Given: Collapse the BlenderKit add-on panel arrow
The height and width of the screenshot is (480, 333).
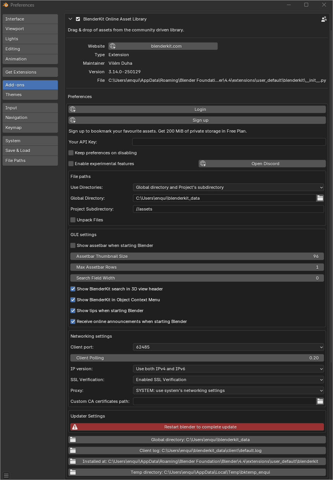Looking at the screenshot, I should pyautogui.click(x=70, y=19).
